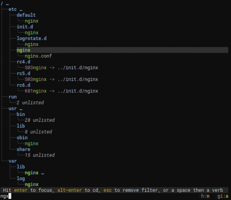This screenshot has height=200, width=231.
Task: Click the nginx directory under var/log
Action: point(31,184)
